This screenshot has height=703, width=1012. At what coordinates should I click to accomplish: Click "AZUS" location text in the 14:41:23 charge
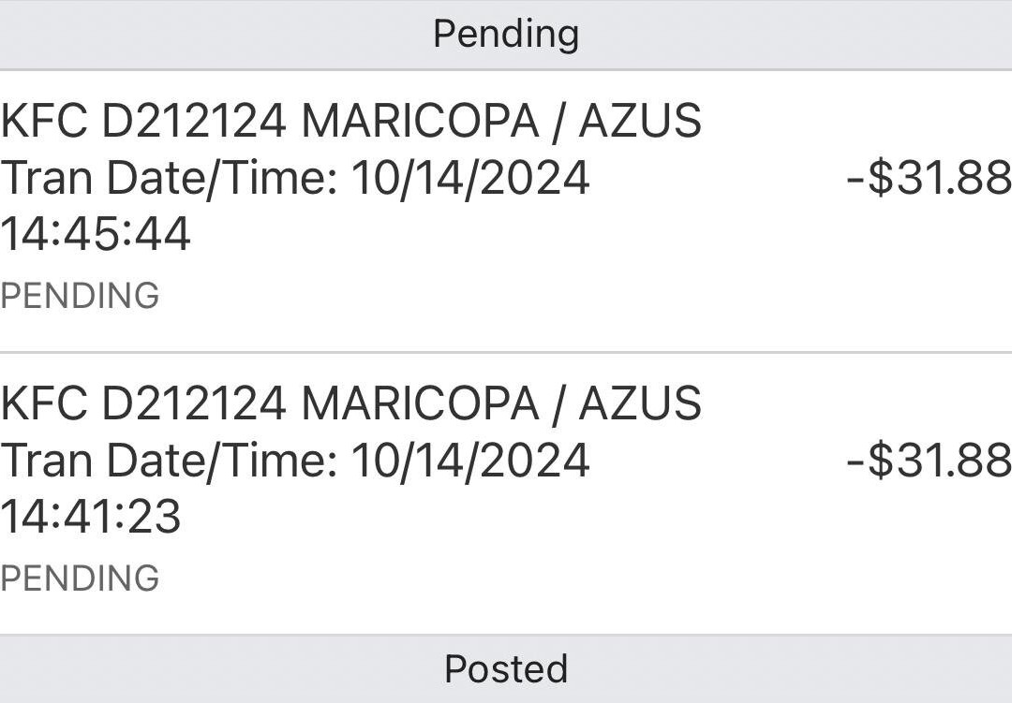point(640,404)
